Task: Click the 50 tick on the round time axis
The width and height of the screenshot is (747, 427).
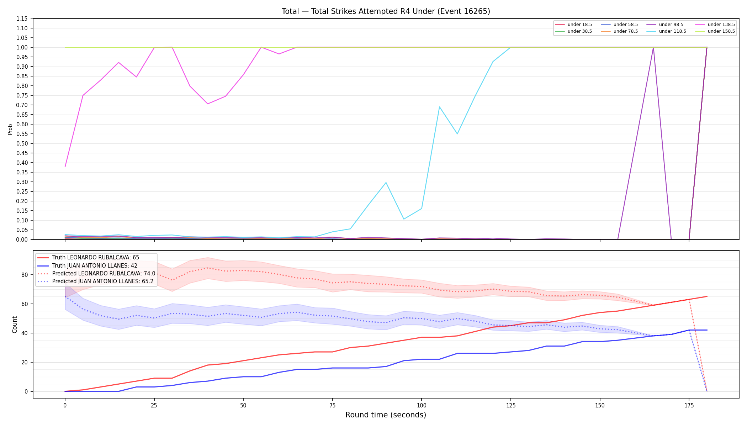Action: (x=243, y=405)
